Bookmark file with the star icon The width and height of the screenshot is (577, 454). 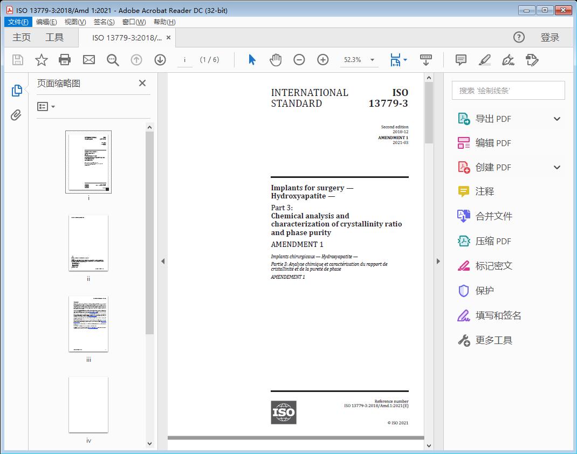[42, 60]
